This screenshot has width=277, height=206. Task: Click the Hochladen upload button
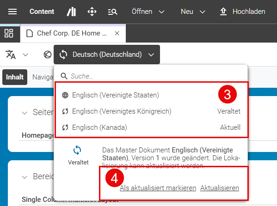(242, 12)
